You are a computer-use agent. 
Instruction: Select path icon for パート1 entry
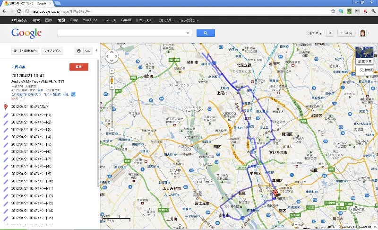(x=6, y=115)
